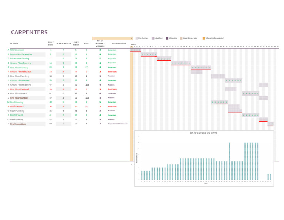The width and height of the screenshot is (284, 220).
Task: Select the First Floor Framing activity
Action: click(19, 67)
